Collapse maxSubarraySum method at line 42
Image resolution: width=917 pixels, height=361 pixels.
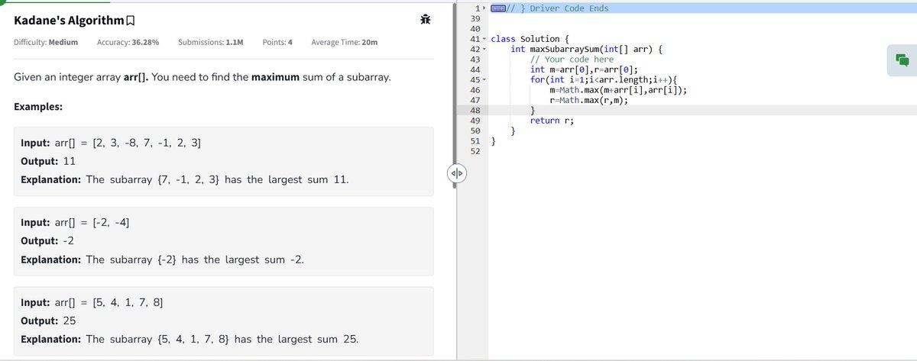click(485, 49)
